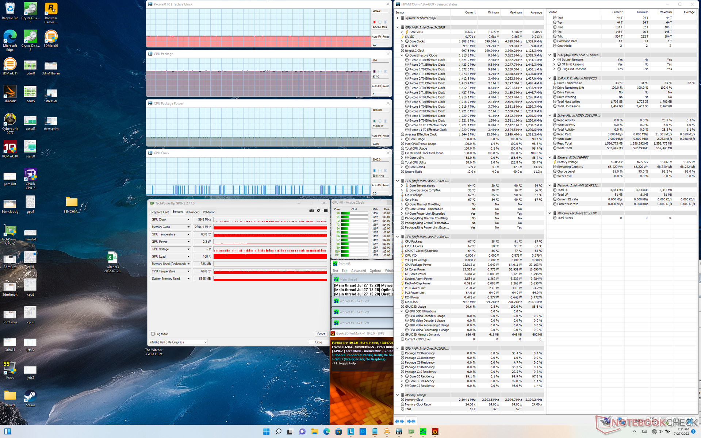Switch to GPU-Z Advanced tab

192,212
